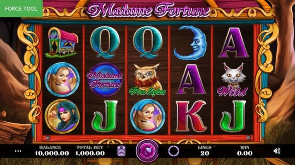Image resolution: width=295 pixels, height=165 pixels.
Task: Click the gypsy wagon symbol
Action: click(x=62, y=42)
